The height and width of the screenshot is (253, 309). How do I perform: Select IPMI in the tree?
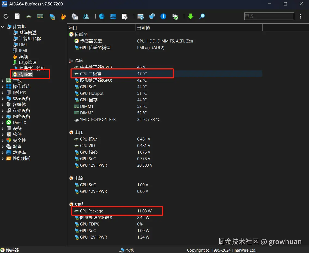click(23, 50)
